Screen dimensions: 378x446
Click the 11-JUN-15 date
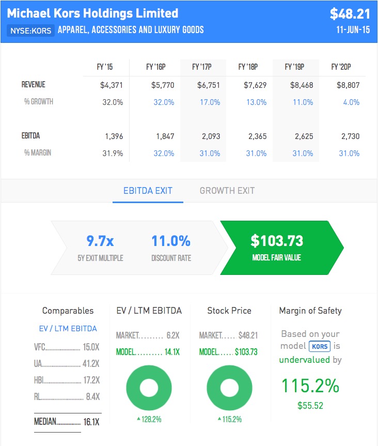[353, 29]
